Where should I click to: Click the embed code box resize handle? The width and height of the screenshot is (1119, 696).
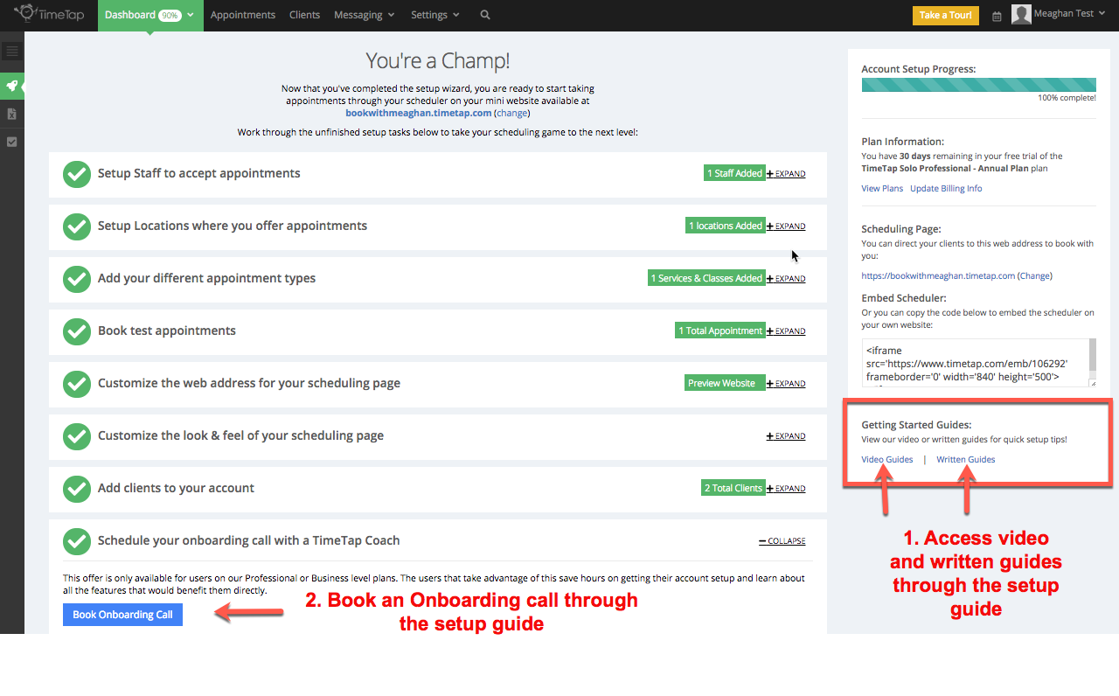(1092, 382)
